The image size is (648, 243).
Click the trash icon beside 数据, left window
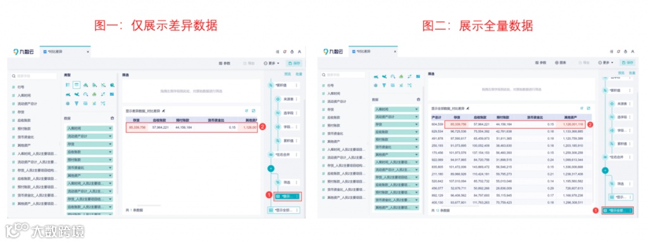pos(113,118)
